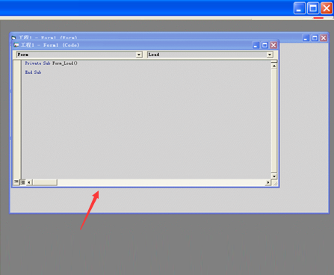The width and height of the screenshot is (334, 275).
Task: Minimize the Form1 (Code) window
Action: (256, 46)
